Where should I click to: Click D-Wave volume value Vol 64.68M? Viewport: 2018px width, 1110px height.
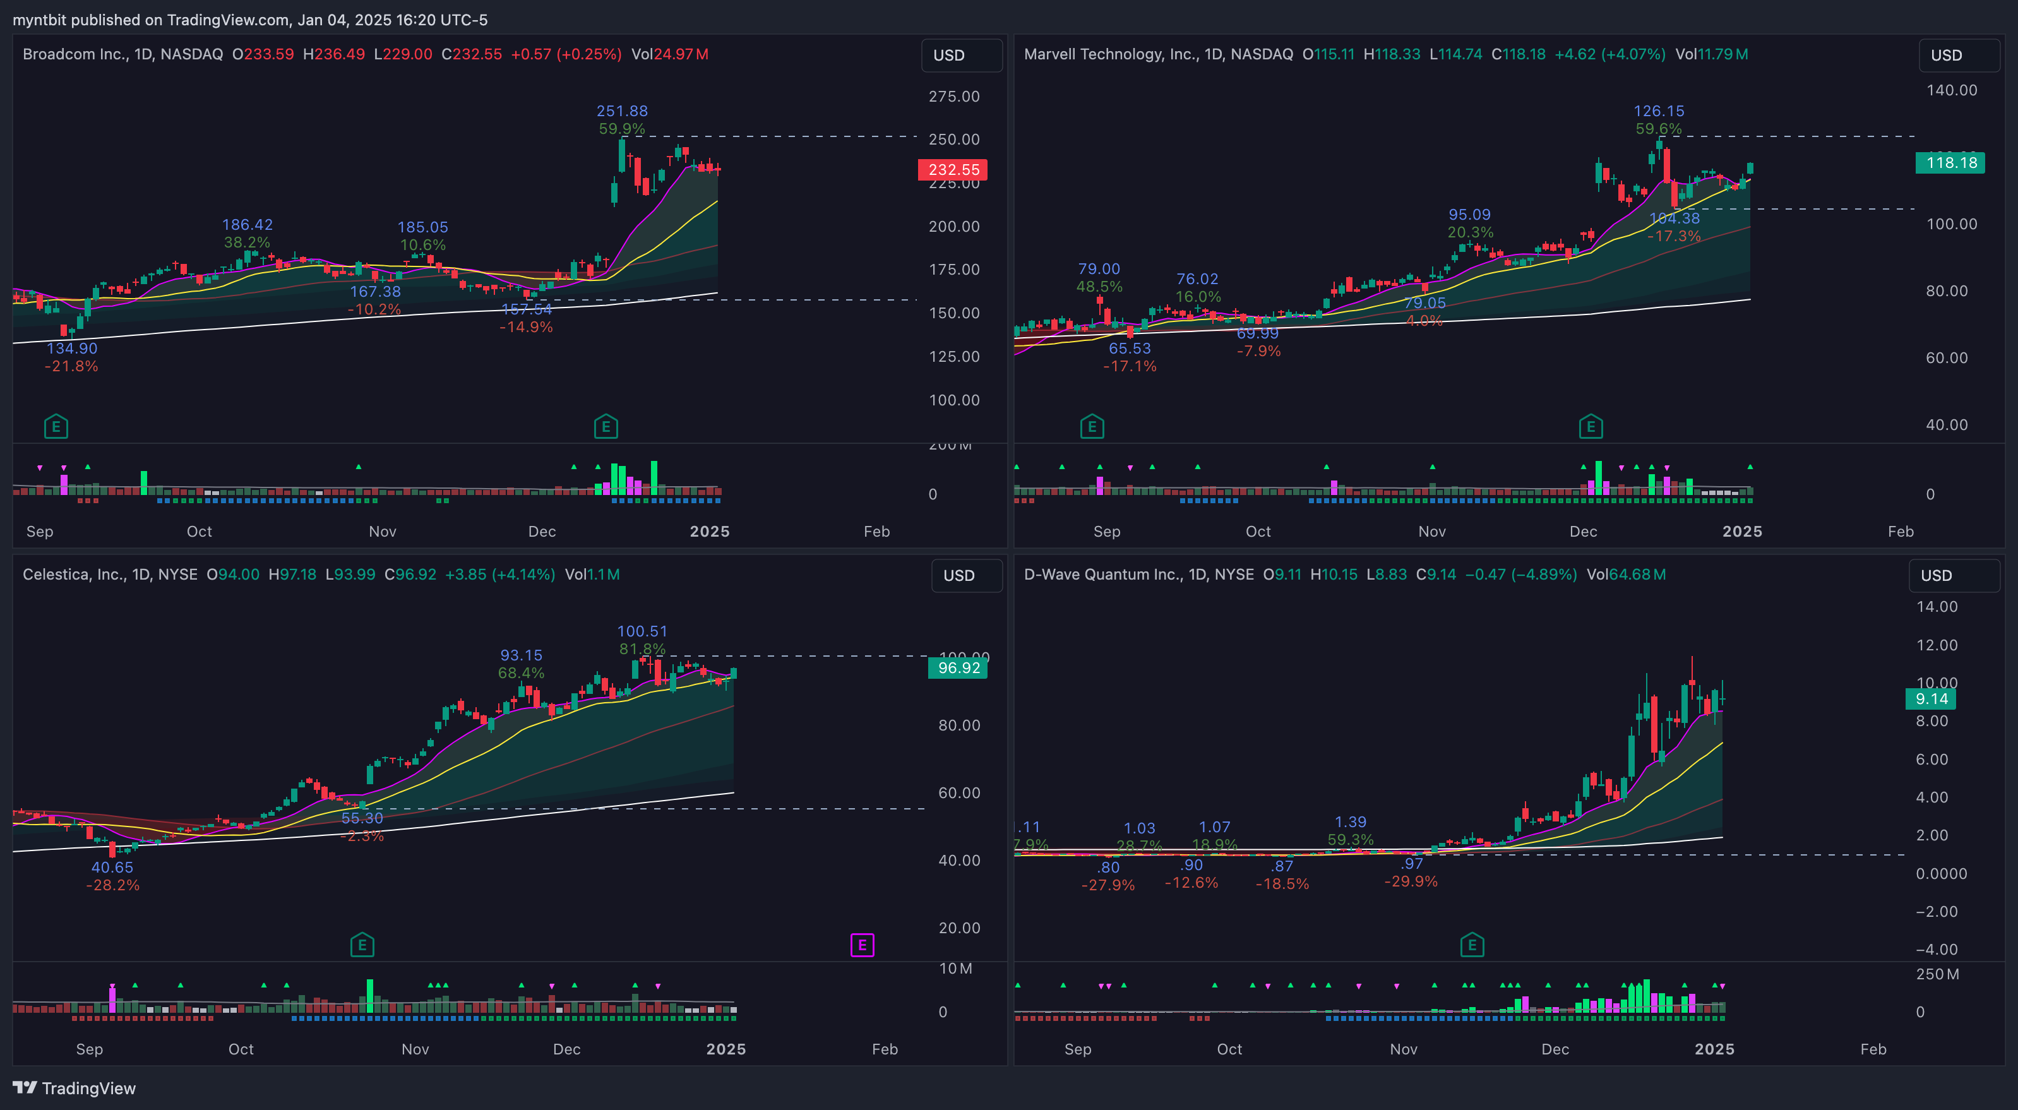tap(1627, 574)
